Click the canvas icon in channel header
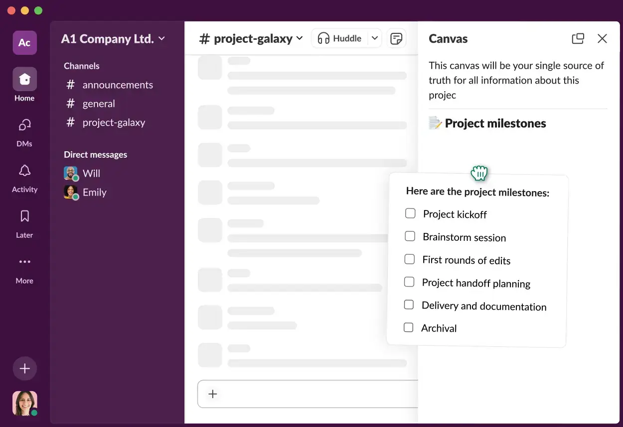Image resolution: width=623 pixels, height=427 pixels. pos(396,38)
